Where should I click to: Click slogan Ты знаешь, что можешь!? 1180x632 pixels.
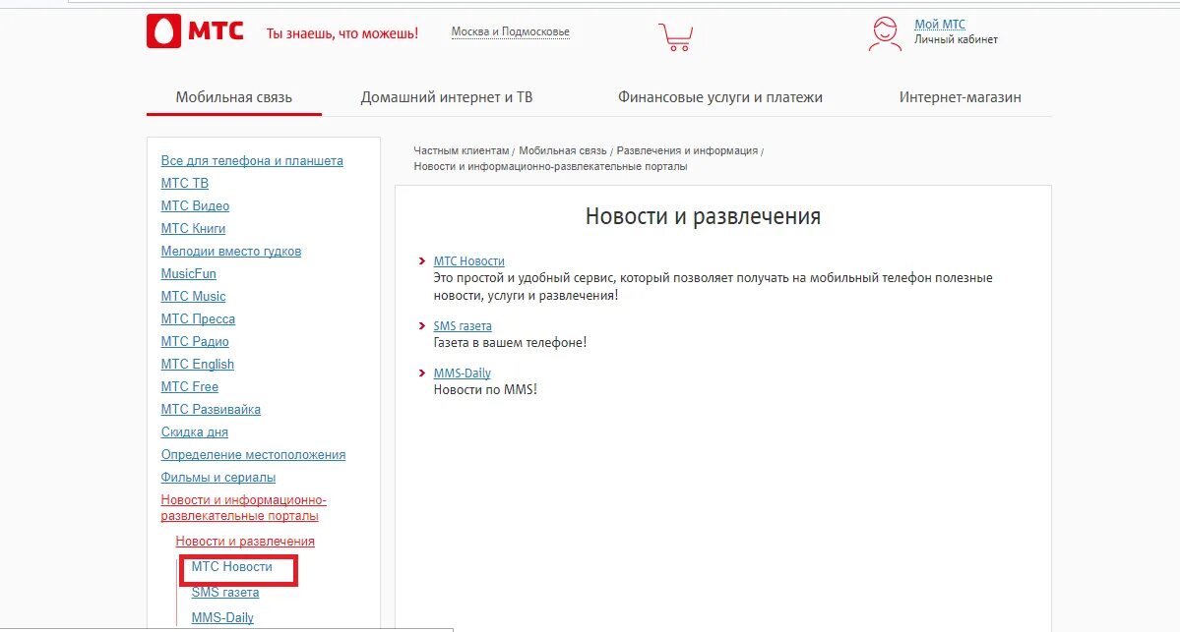click(x=342, y=33)
